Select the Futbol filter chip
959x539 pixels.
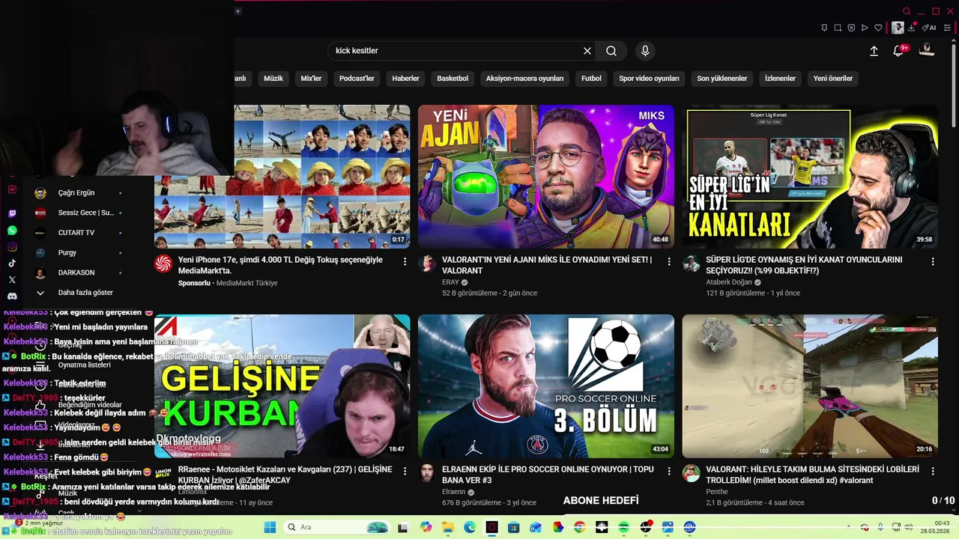point(591,78)
